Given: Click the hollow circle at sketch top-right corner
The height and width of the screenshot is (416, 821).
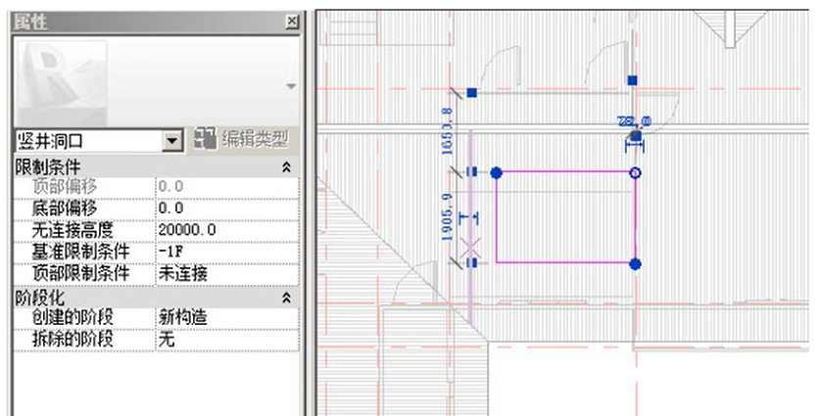Looking at the screenshot, I should (634, 172).
